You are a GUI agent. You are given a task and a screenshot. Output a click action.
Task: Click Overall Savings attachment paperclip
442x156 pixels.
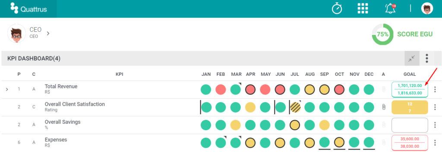point(383,125)
